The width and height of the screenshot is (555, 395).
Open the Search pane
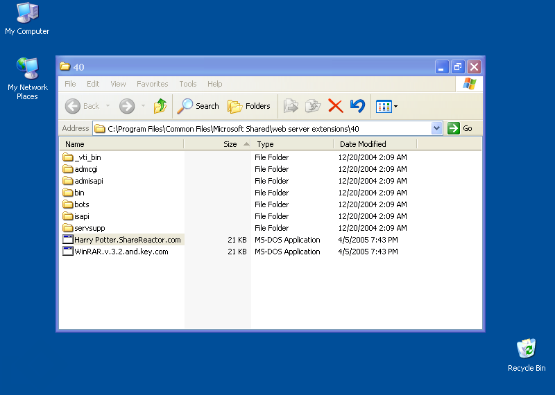pyautogui.click(x=198, y=106)
